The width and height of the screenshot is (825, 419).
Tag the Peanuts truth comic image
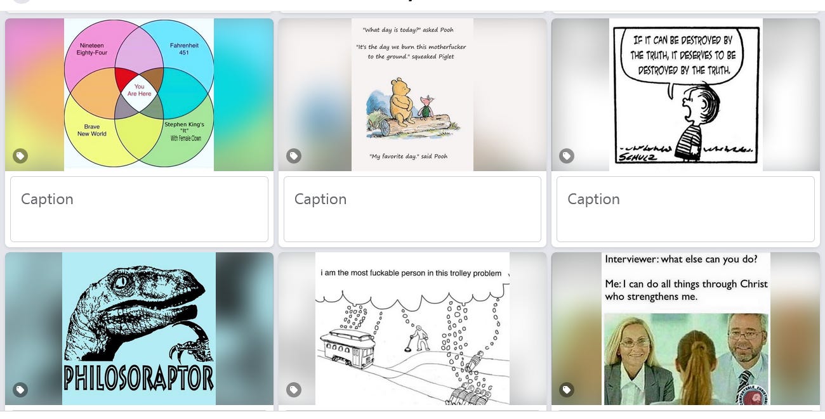pos(567,156)
